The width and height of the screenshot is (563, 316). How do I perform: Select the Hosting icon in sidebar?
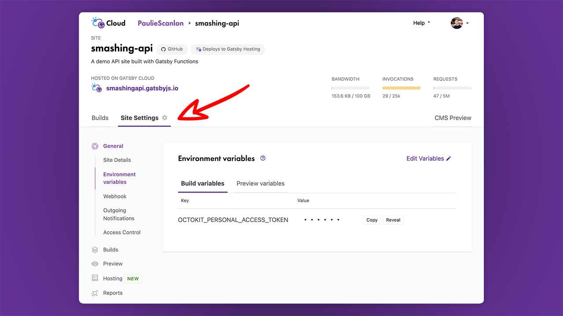click(x=95, y=278)
